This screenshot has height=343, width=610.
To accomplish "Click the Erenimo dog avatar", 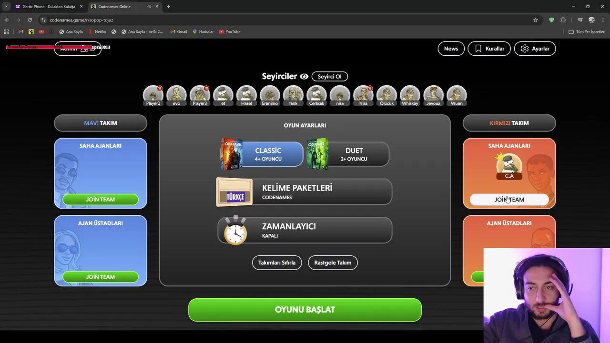I will (x=270, y=95).
